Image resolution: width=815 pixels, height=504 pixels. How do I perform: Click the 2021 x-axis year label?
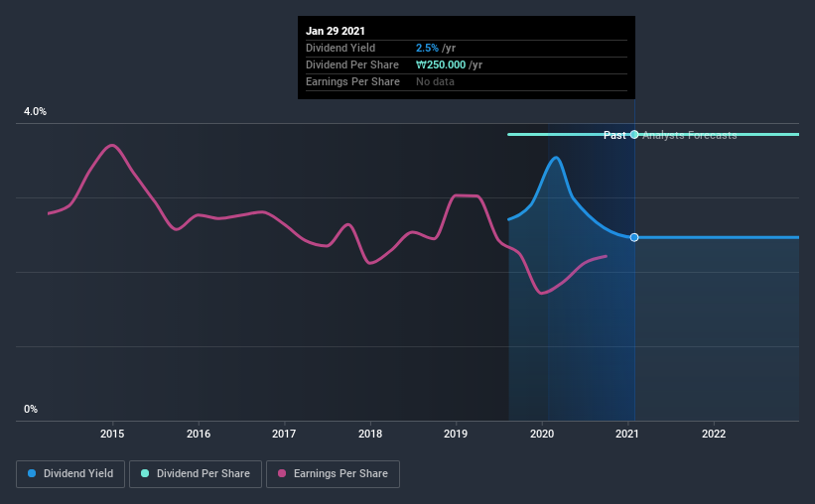(x=627, y=434)
